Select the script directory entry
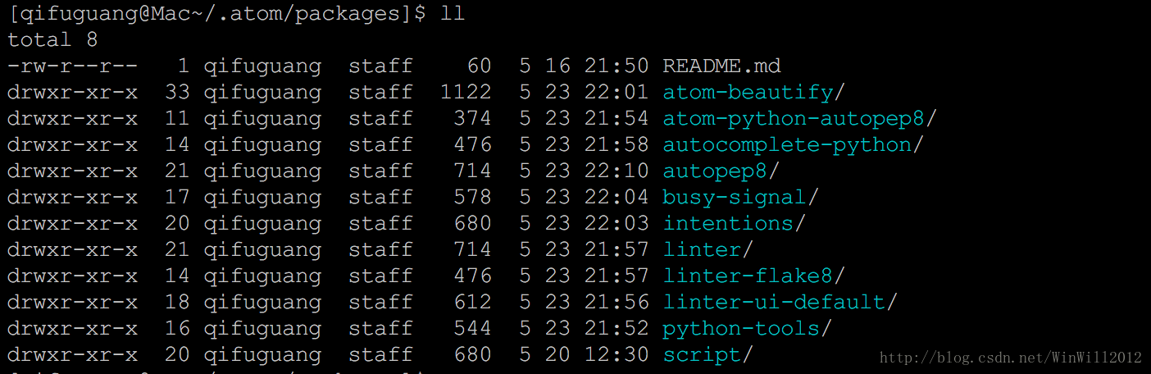1151x374 pixels. (x=702, y=354)
